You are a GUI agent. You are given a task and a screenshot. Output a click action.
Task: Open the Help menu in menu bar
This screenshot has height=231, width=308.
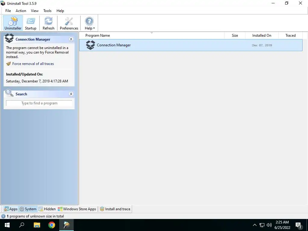tap(60, 11)
